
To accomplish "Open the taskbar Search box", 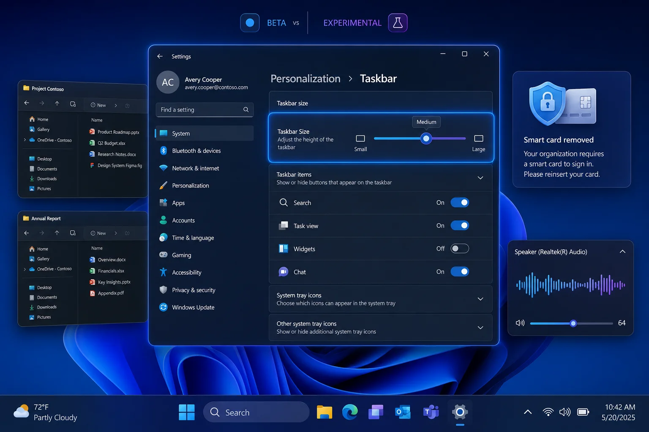I will click(256, 412).
